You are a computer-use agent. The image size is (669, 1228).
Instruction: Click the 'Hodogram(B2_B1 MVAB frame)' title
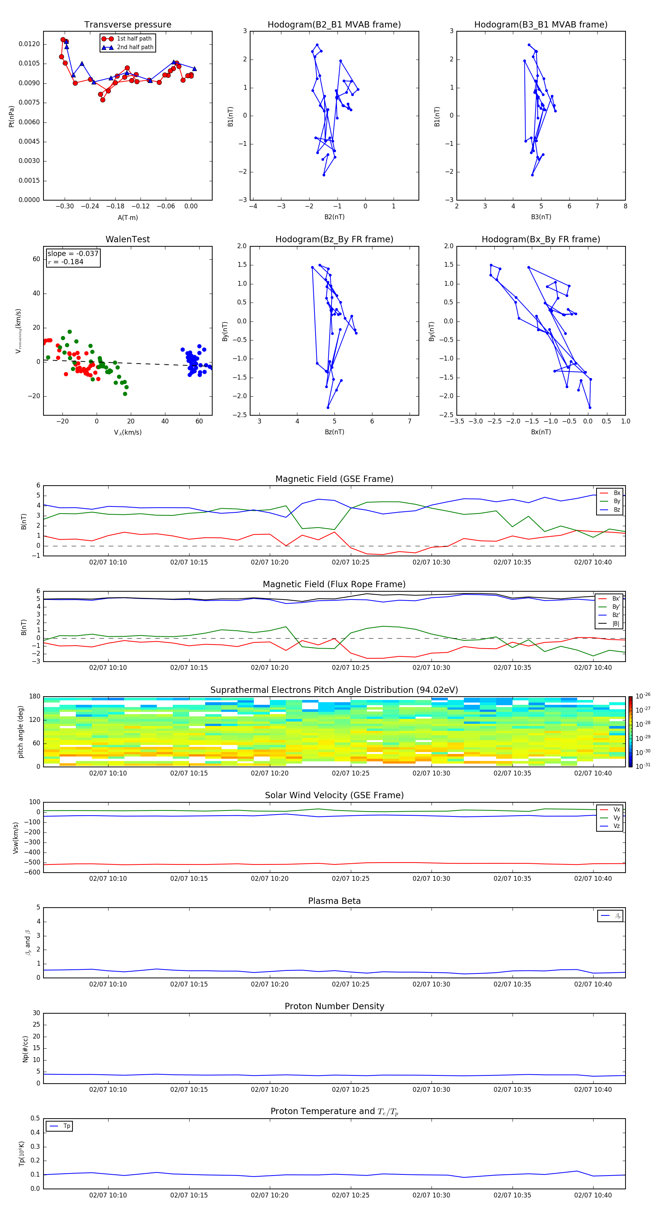(334, 25)
